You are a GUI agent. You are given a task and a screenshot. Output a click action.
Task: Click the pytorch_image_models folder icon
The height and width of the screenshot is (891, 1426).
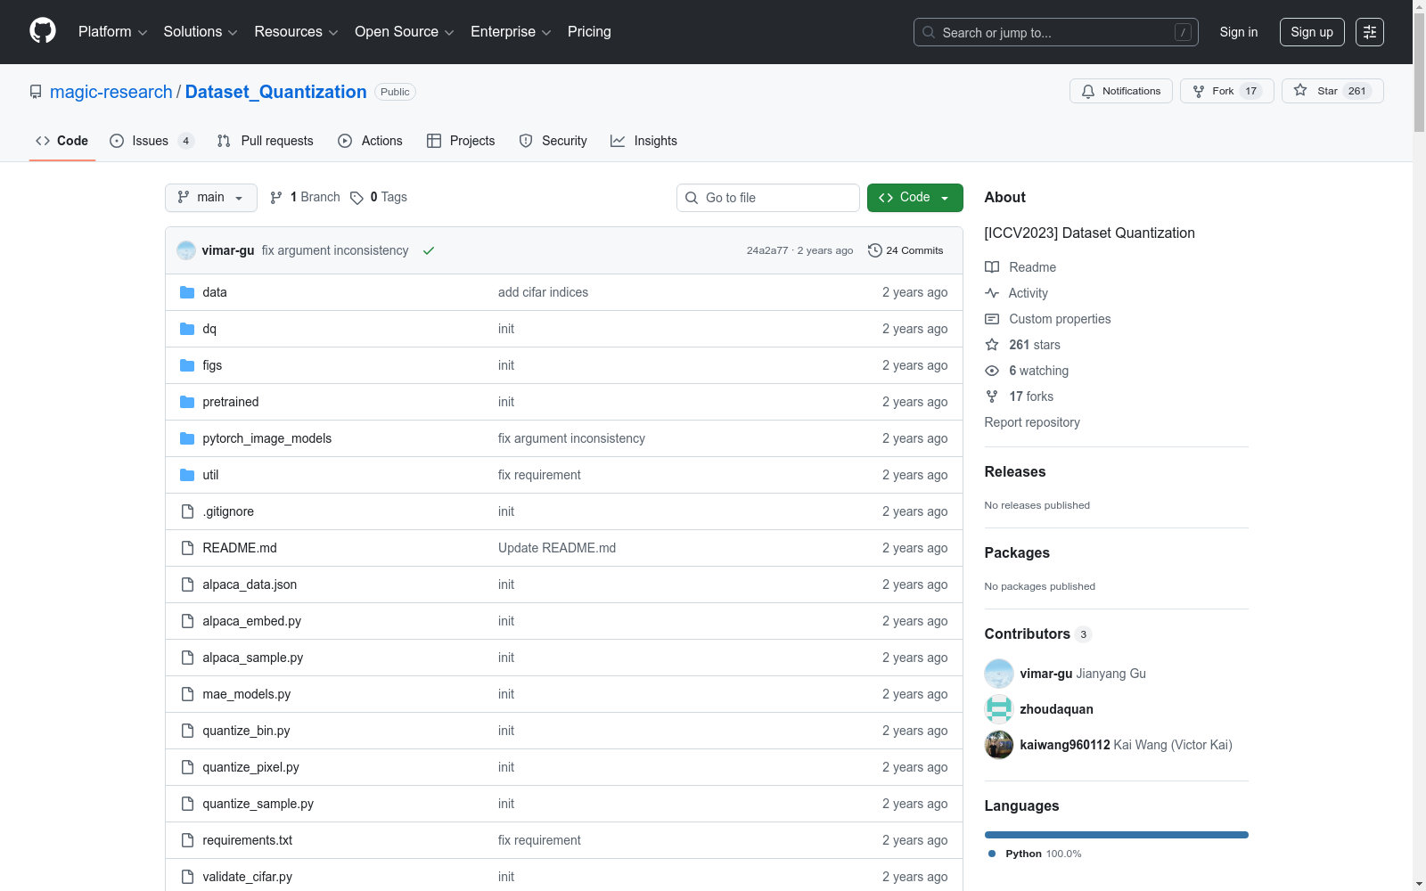[187, 438]
